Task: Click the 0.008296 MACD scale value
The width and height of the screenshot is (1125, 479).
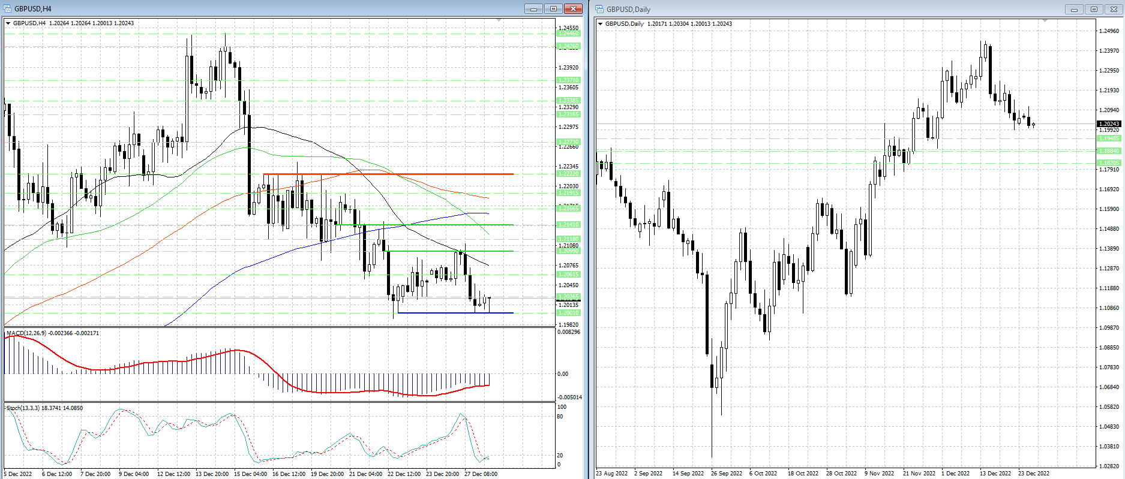Action: 569,332
